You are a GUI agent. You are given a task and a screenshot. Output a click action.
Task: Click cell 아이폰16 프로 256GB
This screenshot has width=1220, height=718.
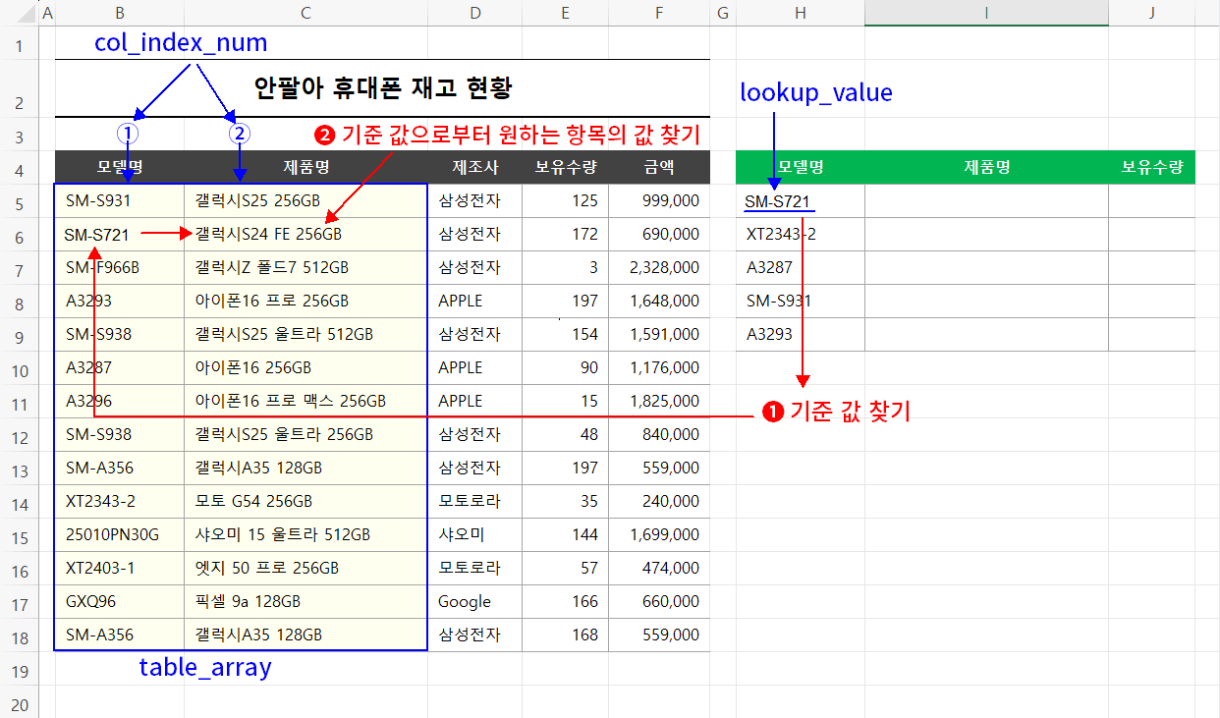306,302
